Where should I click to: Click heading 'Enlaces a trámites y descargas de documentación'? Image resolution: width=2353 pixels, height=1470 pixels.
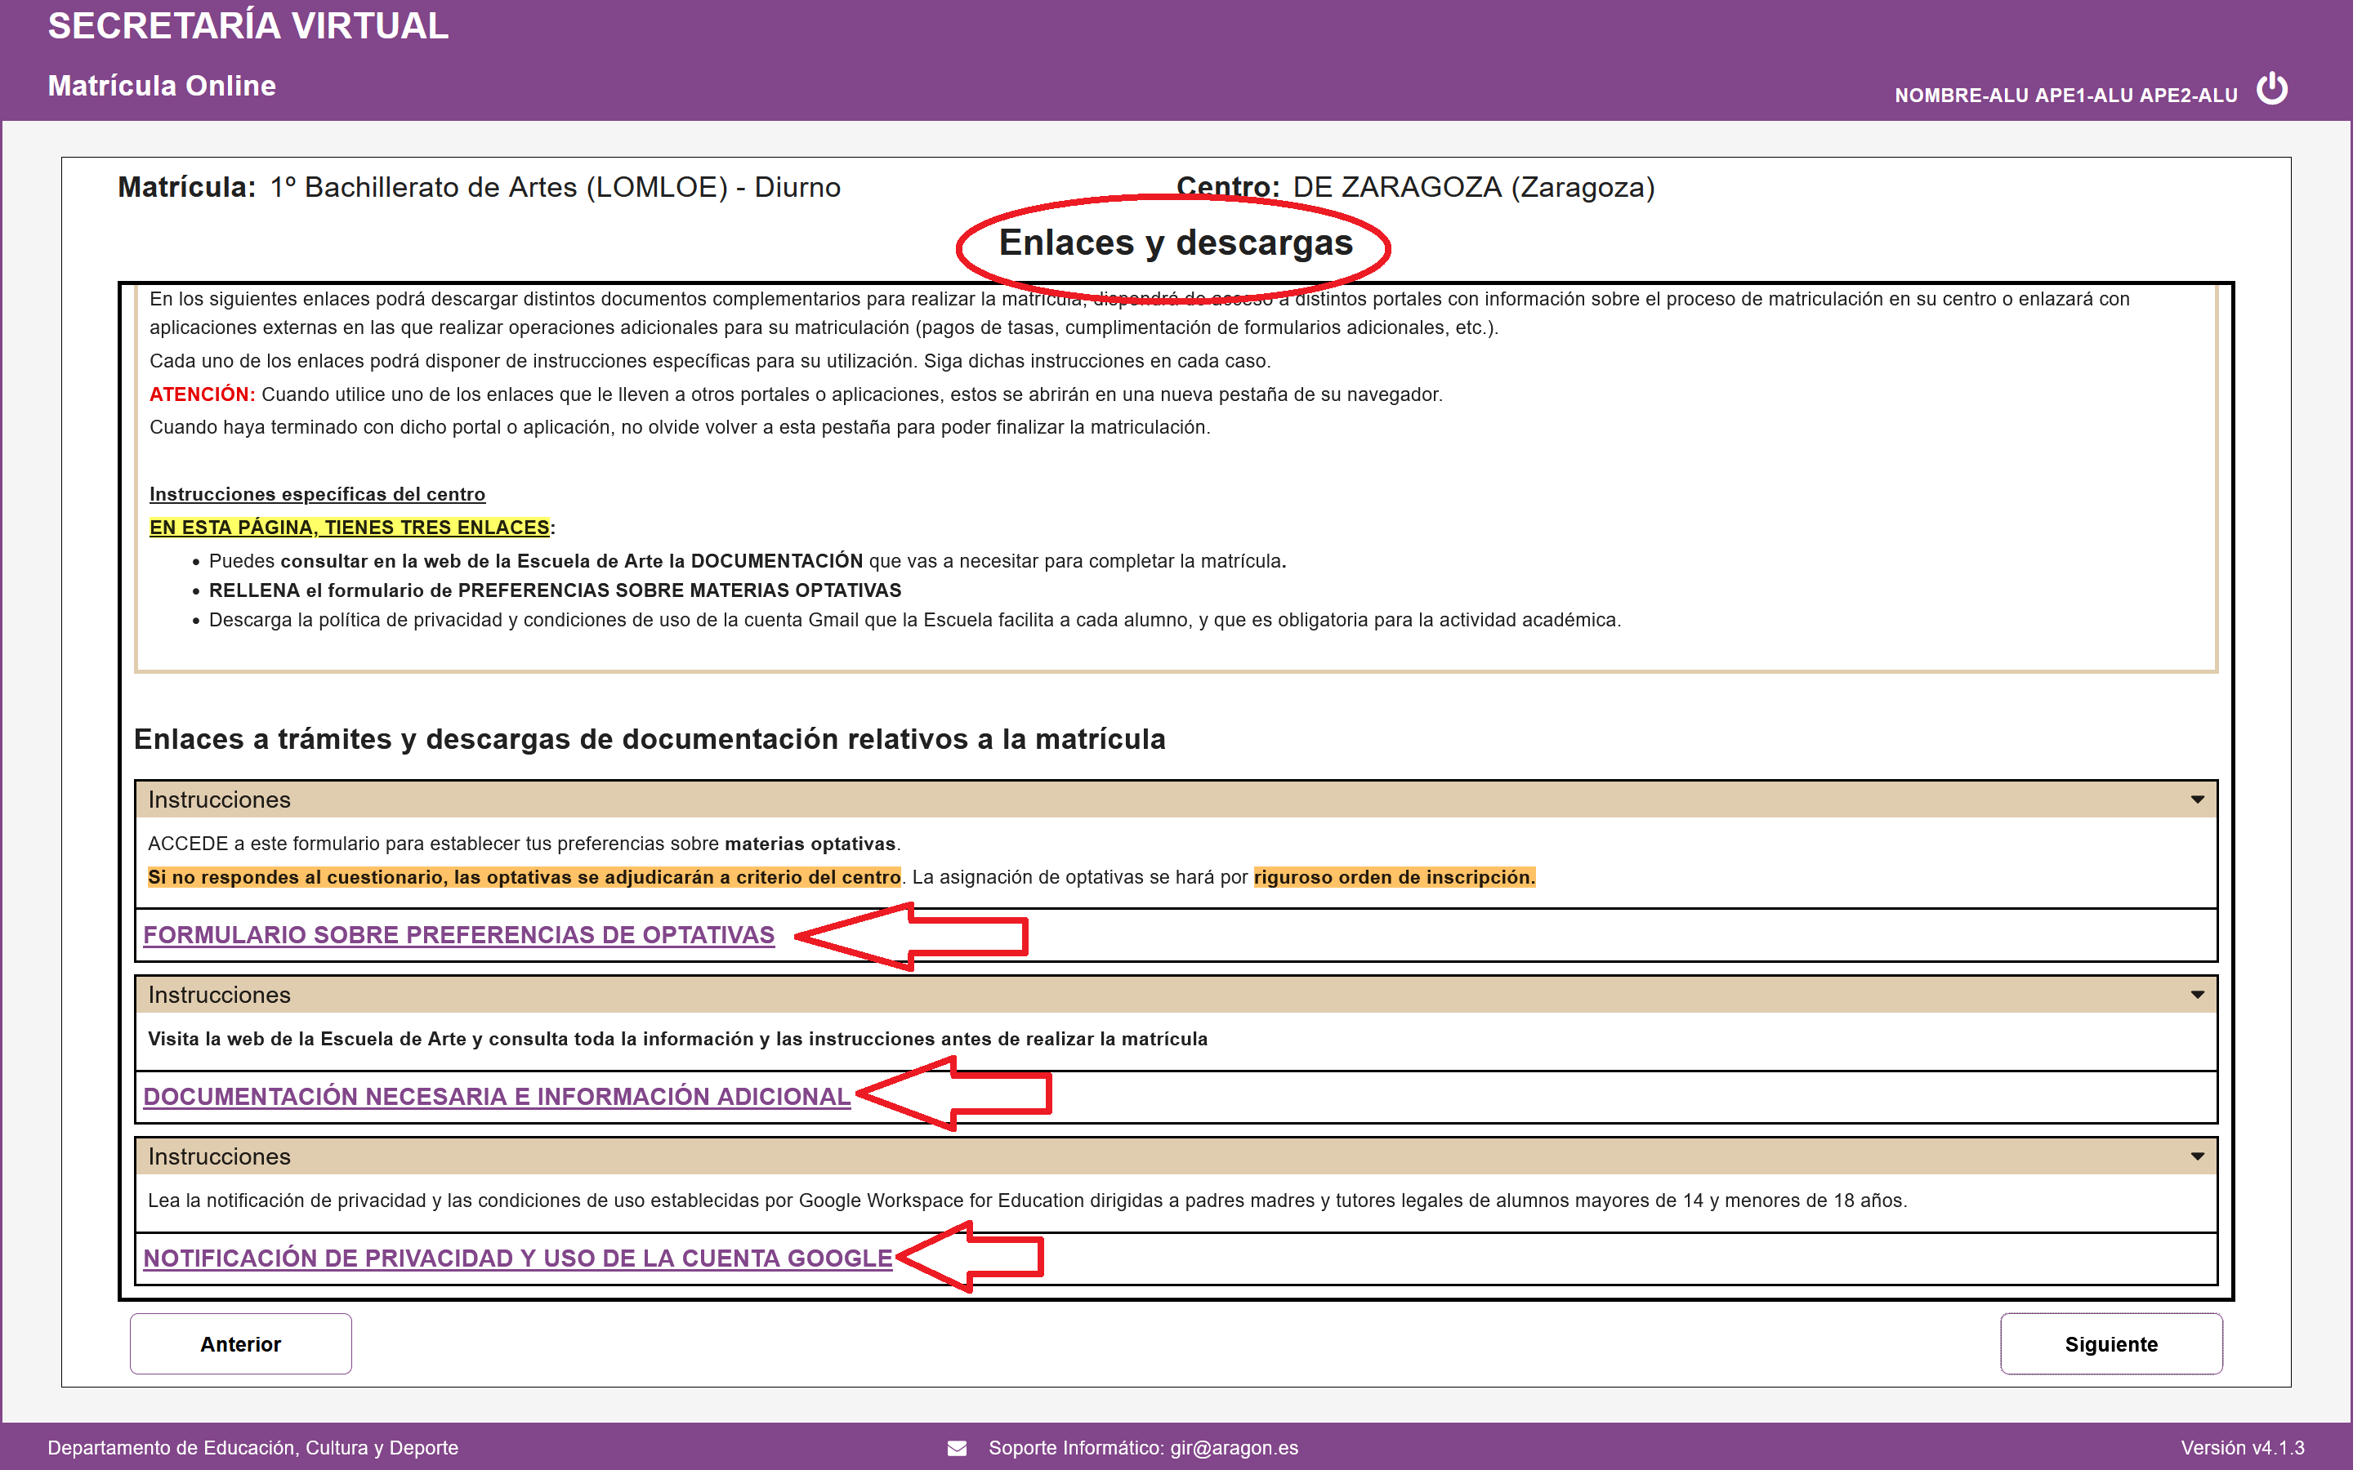(650, 739)
